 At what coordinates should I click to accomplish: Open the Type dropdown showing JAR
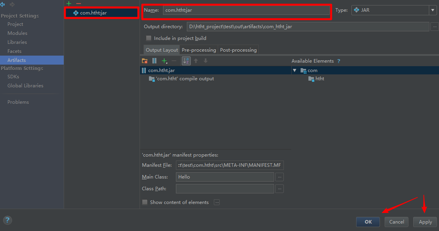coord(394,10)
